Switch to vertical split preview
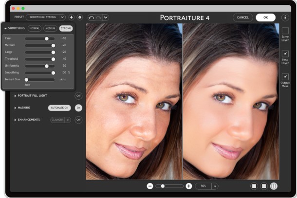Viewport: 297px width, 198px height. pos(274,186)
